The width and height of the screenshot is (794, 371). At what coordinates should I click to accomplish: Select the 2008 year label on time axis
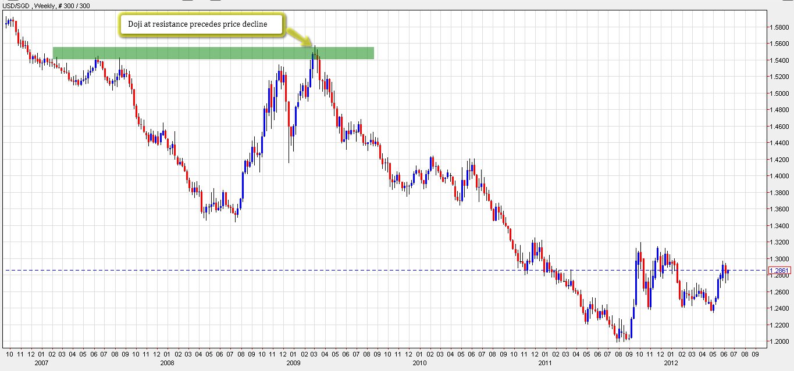(167, 362)
